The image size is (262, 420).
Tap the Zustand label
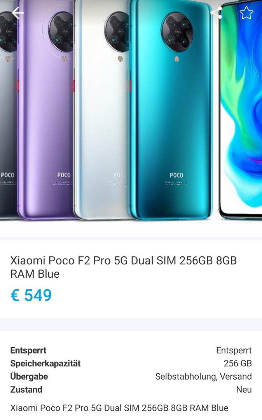(x=26, y=389)
